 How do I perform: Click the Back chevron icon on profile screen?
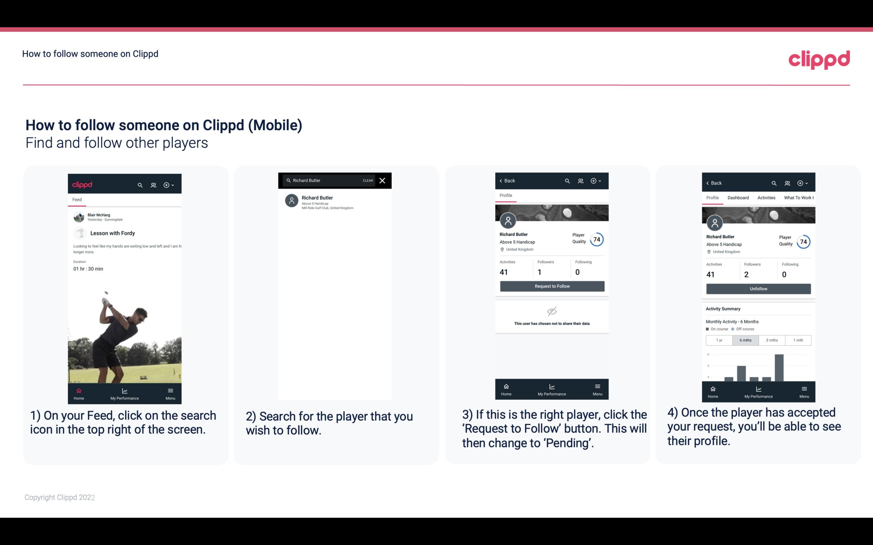502,181
